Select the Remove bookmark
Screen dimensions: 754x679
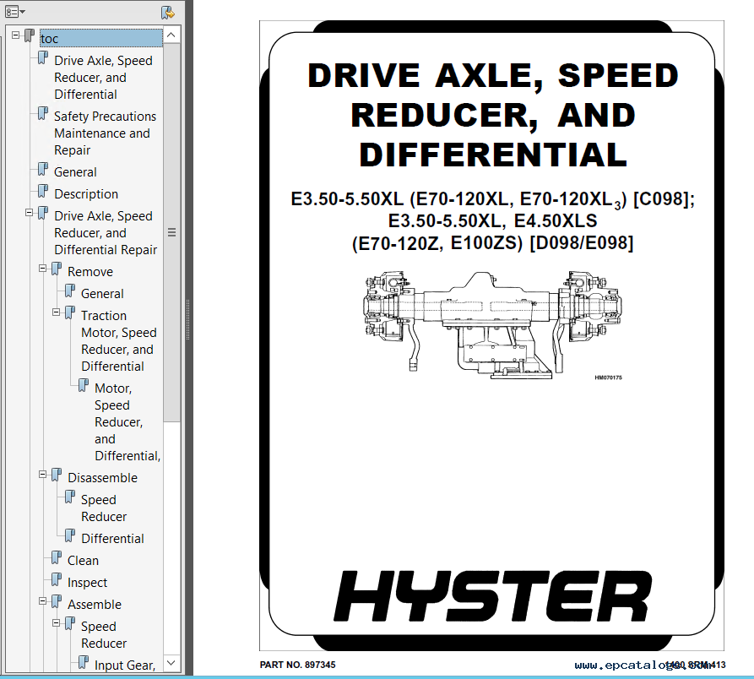pos(90,272)
